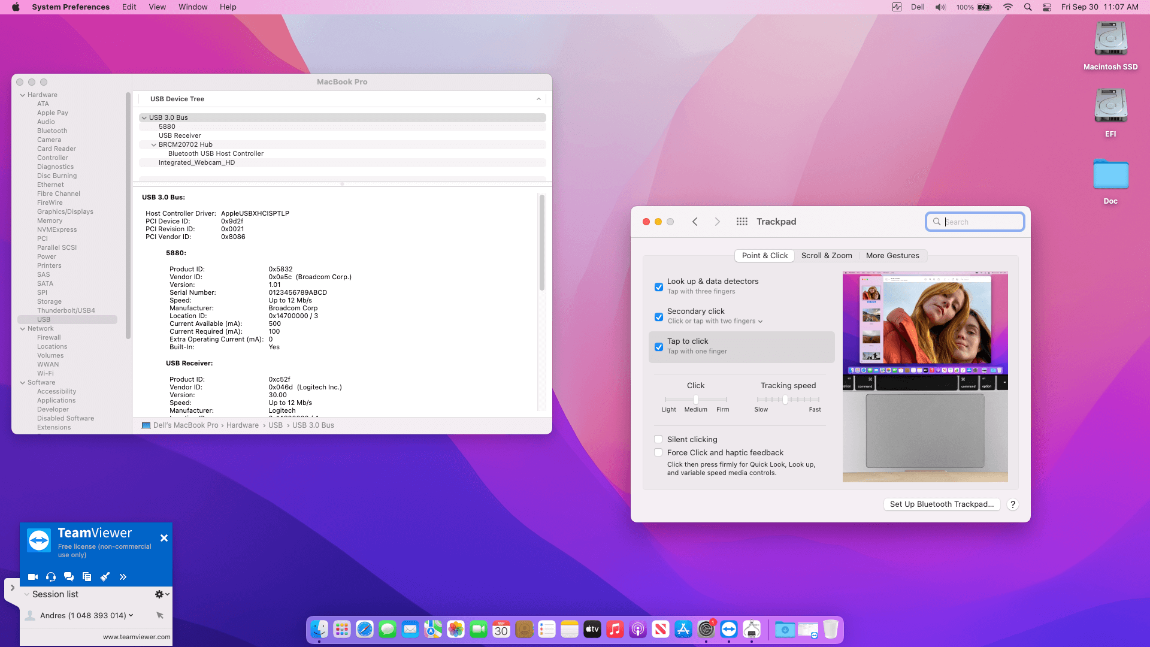
Task: Click the TeamViewer video camera icon
Action: [x=33, y=577]
